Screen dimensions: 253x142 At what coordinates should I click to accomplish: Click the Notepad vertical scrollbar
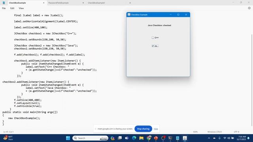[252, 80]
